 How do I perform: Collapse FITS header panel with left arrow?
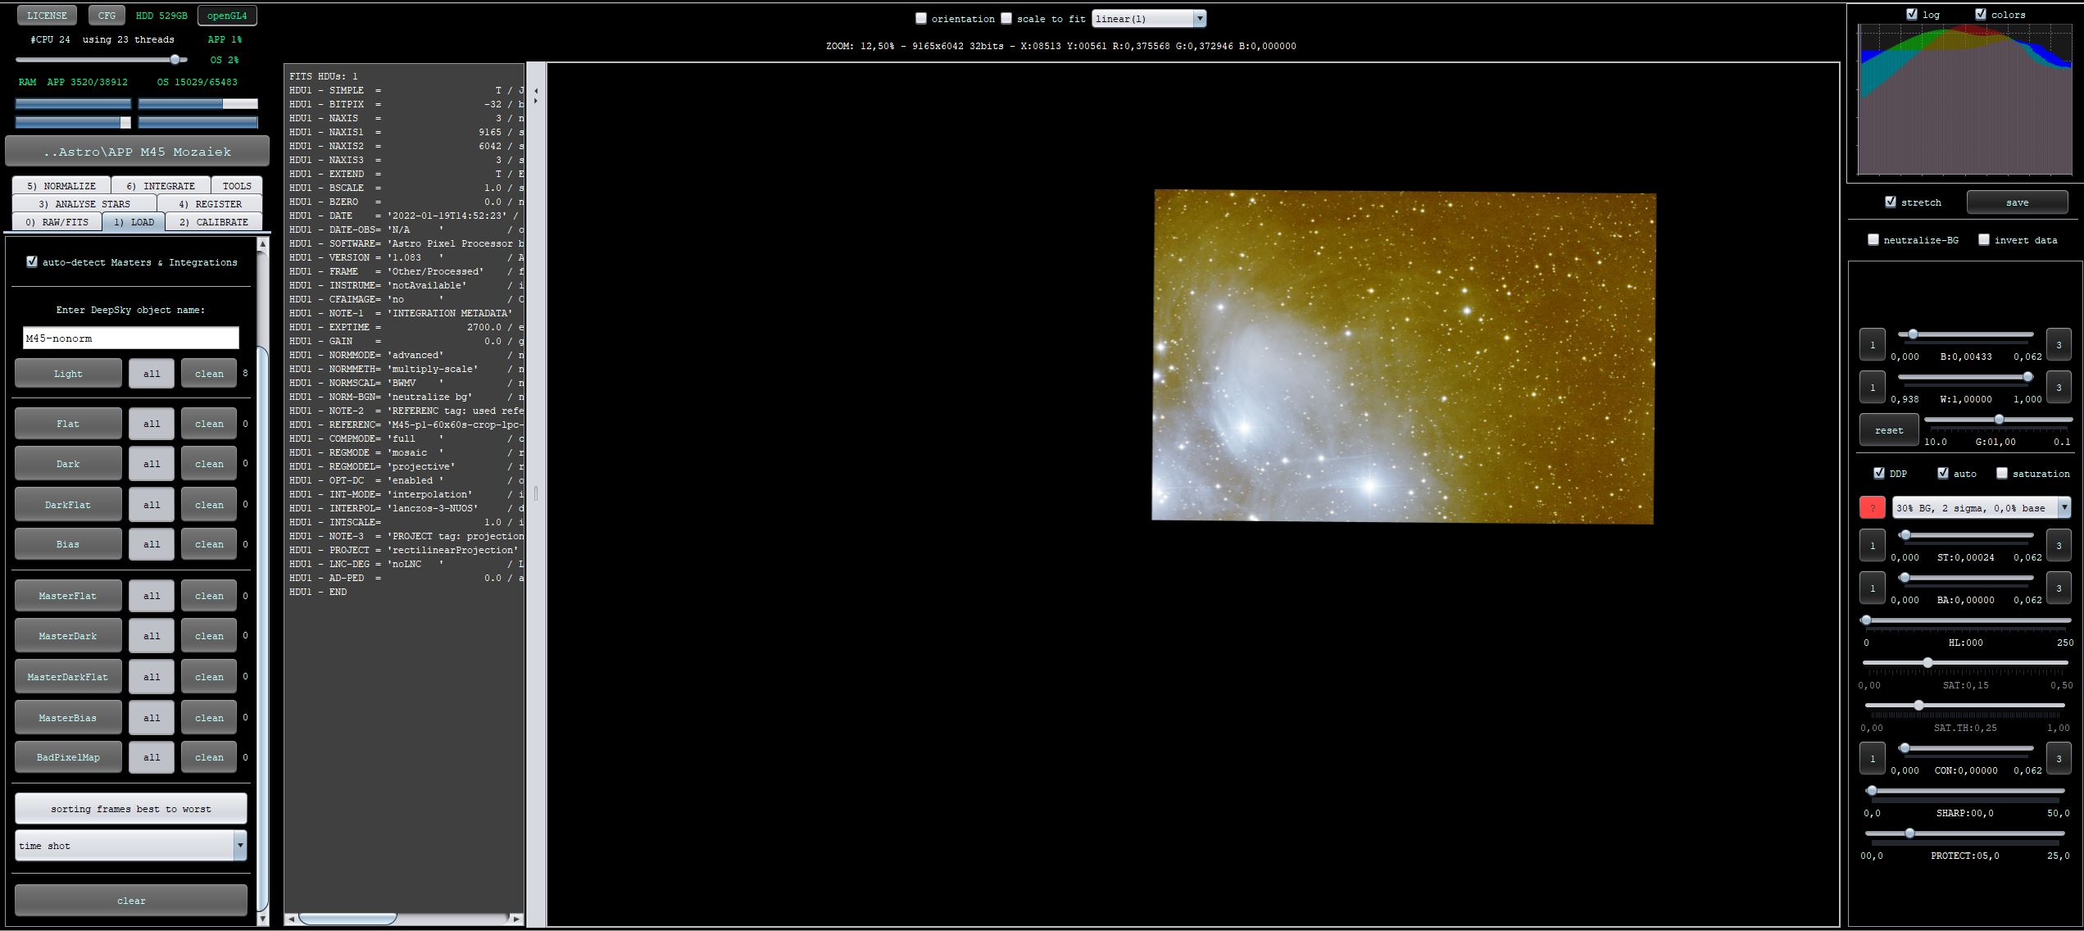pyautogui.click(x=536, y=91)
